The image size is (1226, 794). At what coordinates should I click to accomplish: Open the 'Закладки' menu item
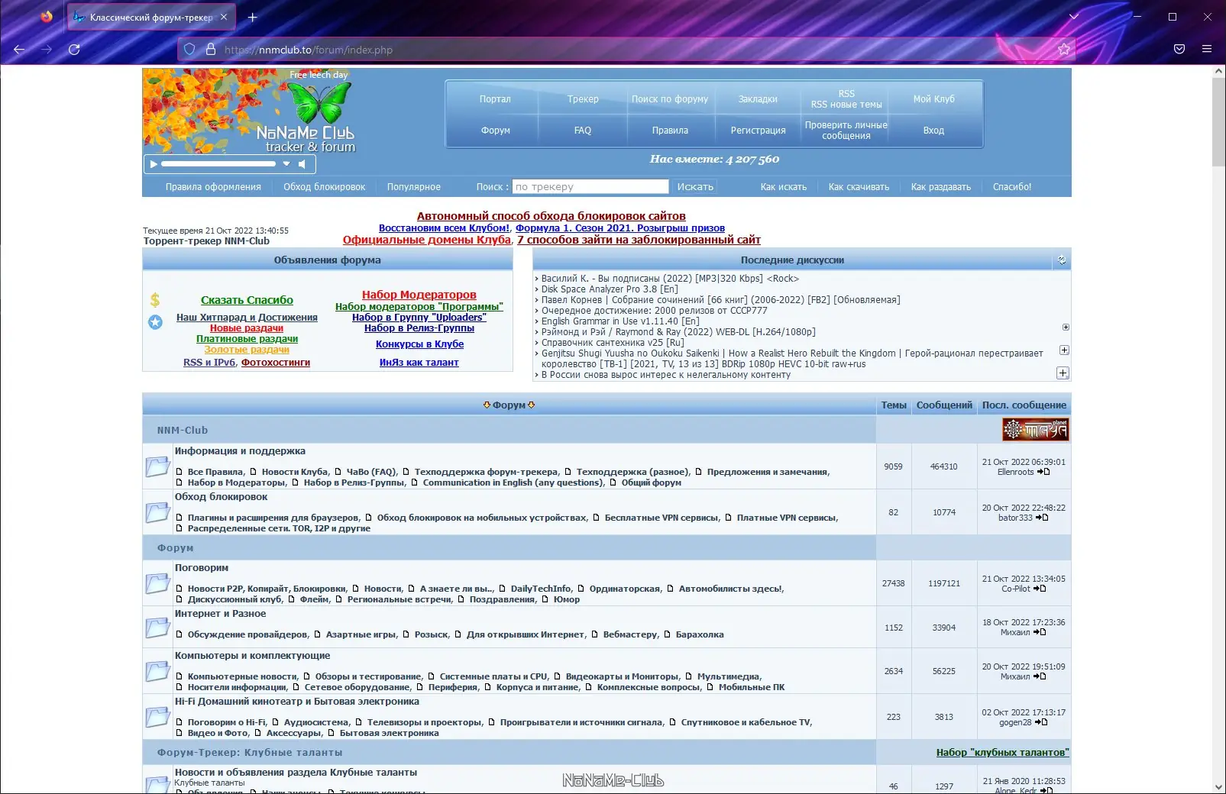point(758,99)
